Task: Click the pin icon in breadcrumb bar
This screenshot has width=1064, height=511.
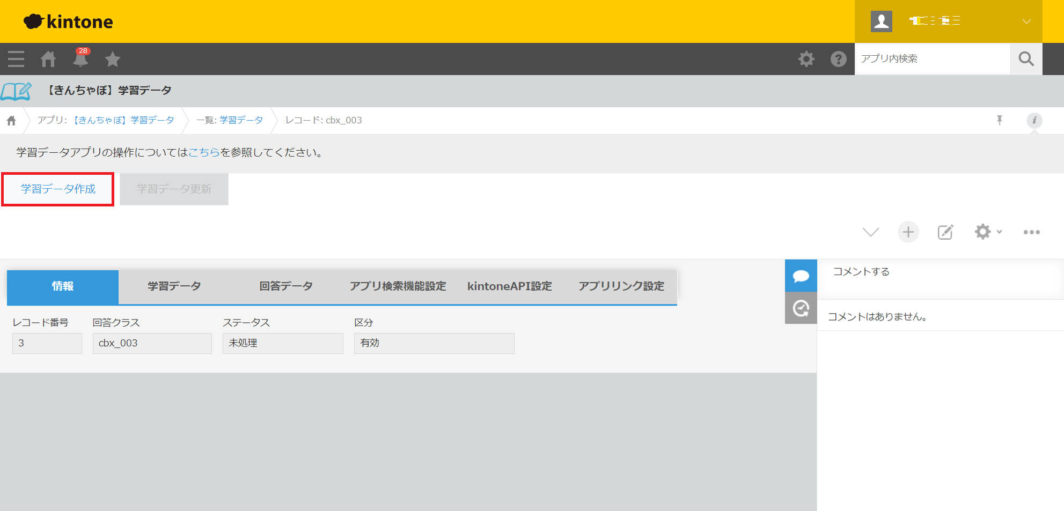Action: [x=999, y=120]
